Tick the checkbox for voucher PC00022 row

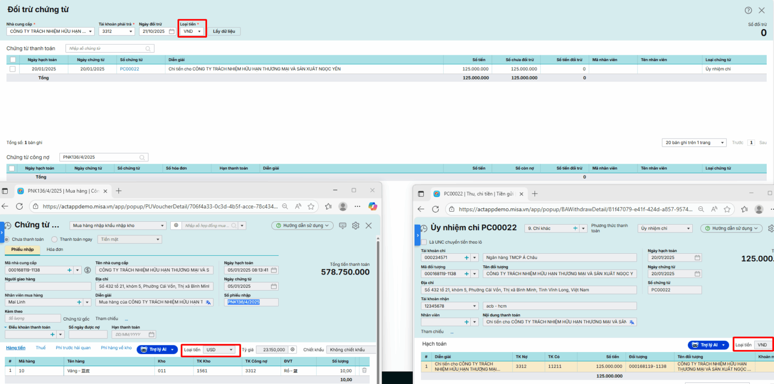(x=13, y=69)
